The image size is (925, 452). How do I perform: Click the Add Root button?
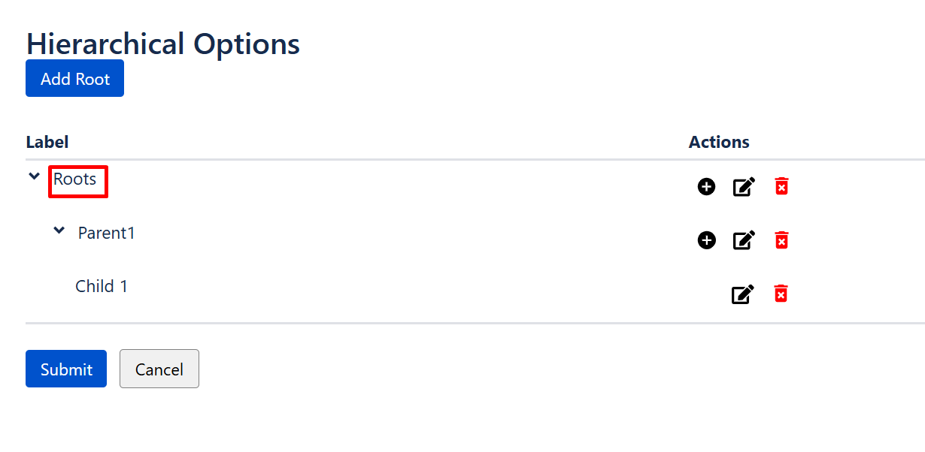tap(74, 78)
